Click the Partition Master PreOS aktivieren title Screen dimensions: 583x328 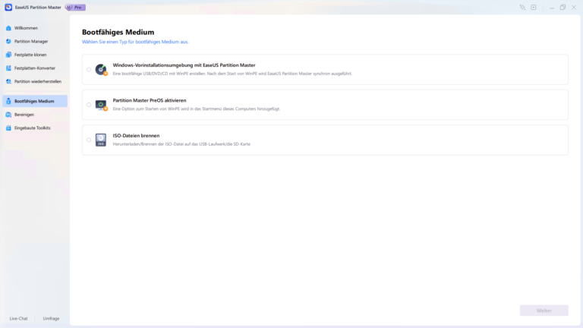[150, 100]
